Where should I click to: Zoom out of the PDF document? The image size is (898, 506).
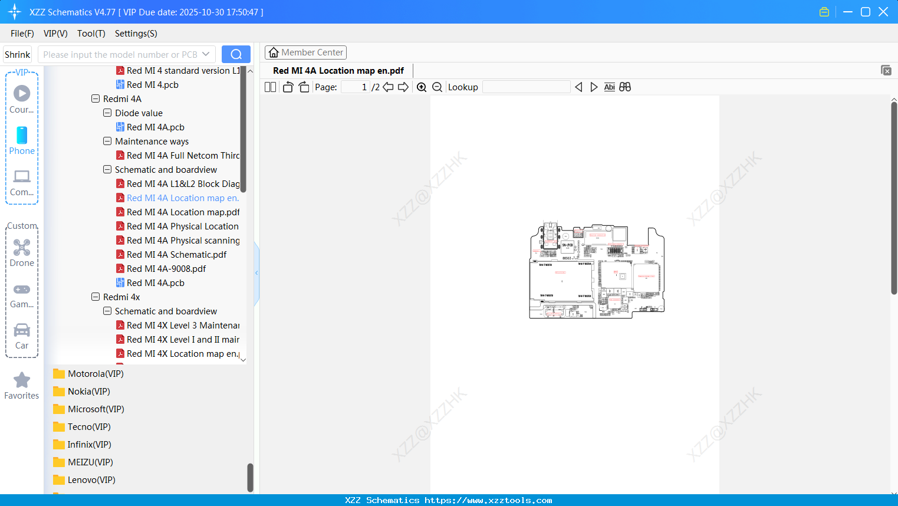click(x=437, y=87)
